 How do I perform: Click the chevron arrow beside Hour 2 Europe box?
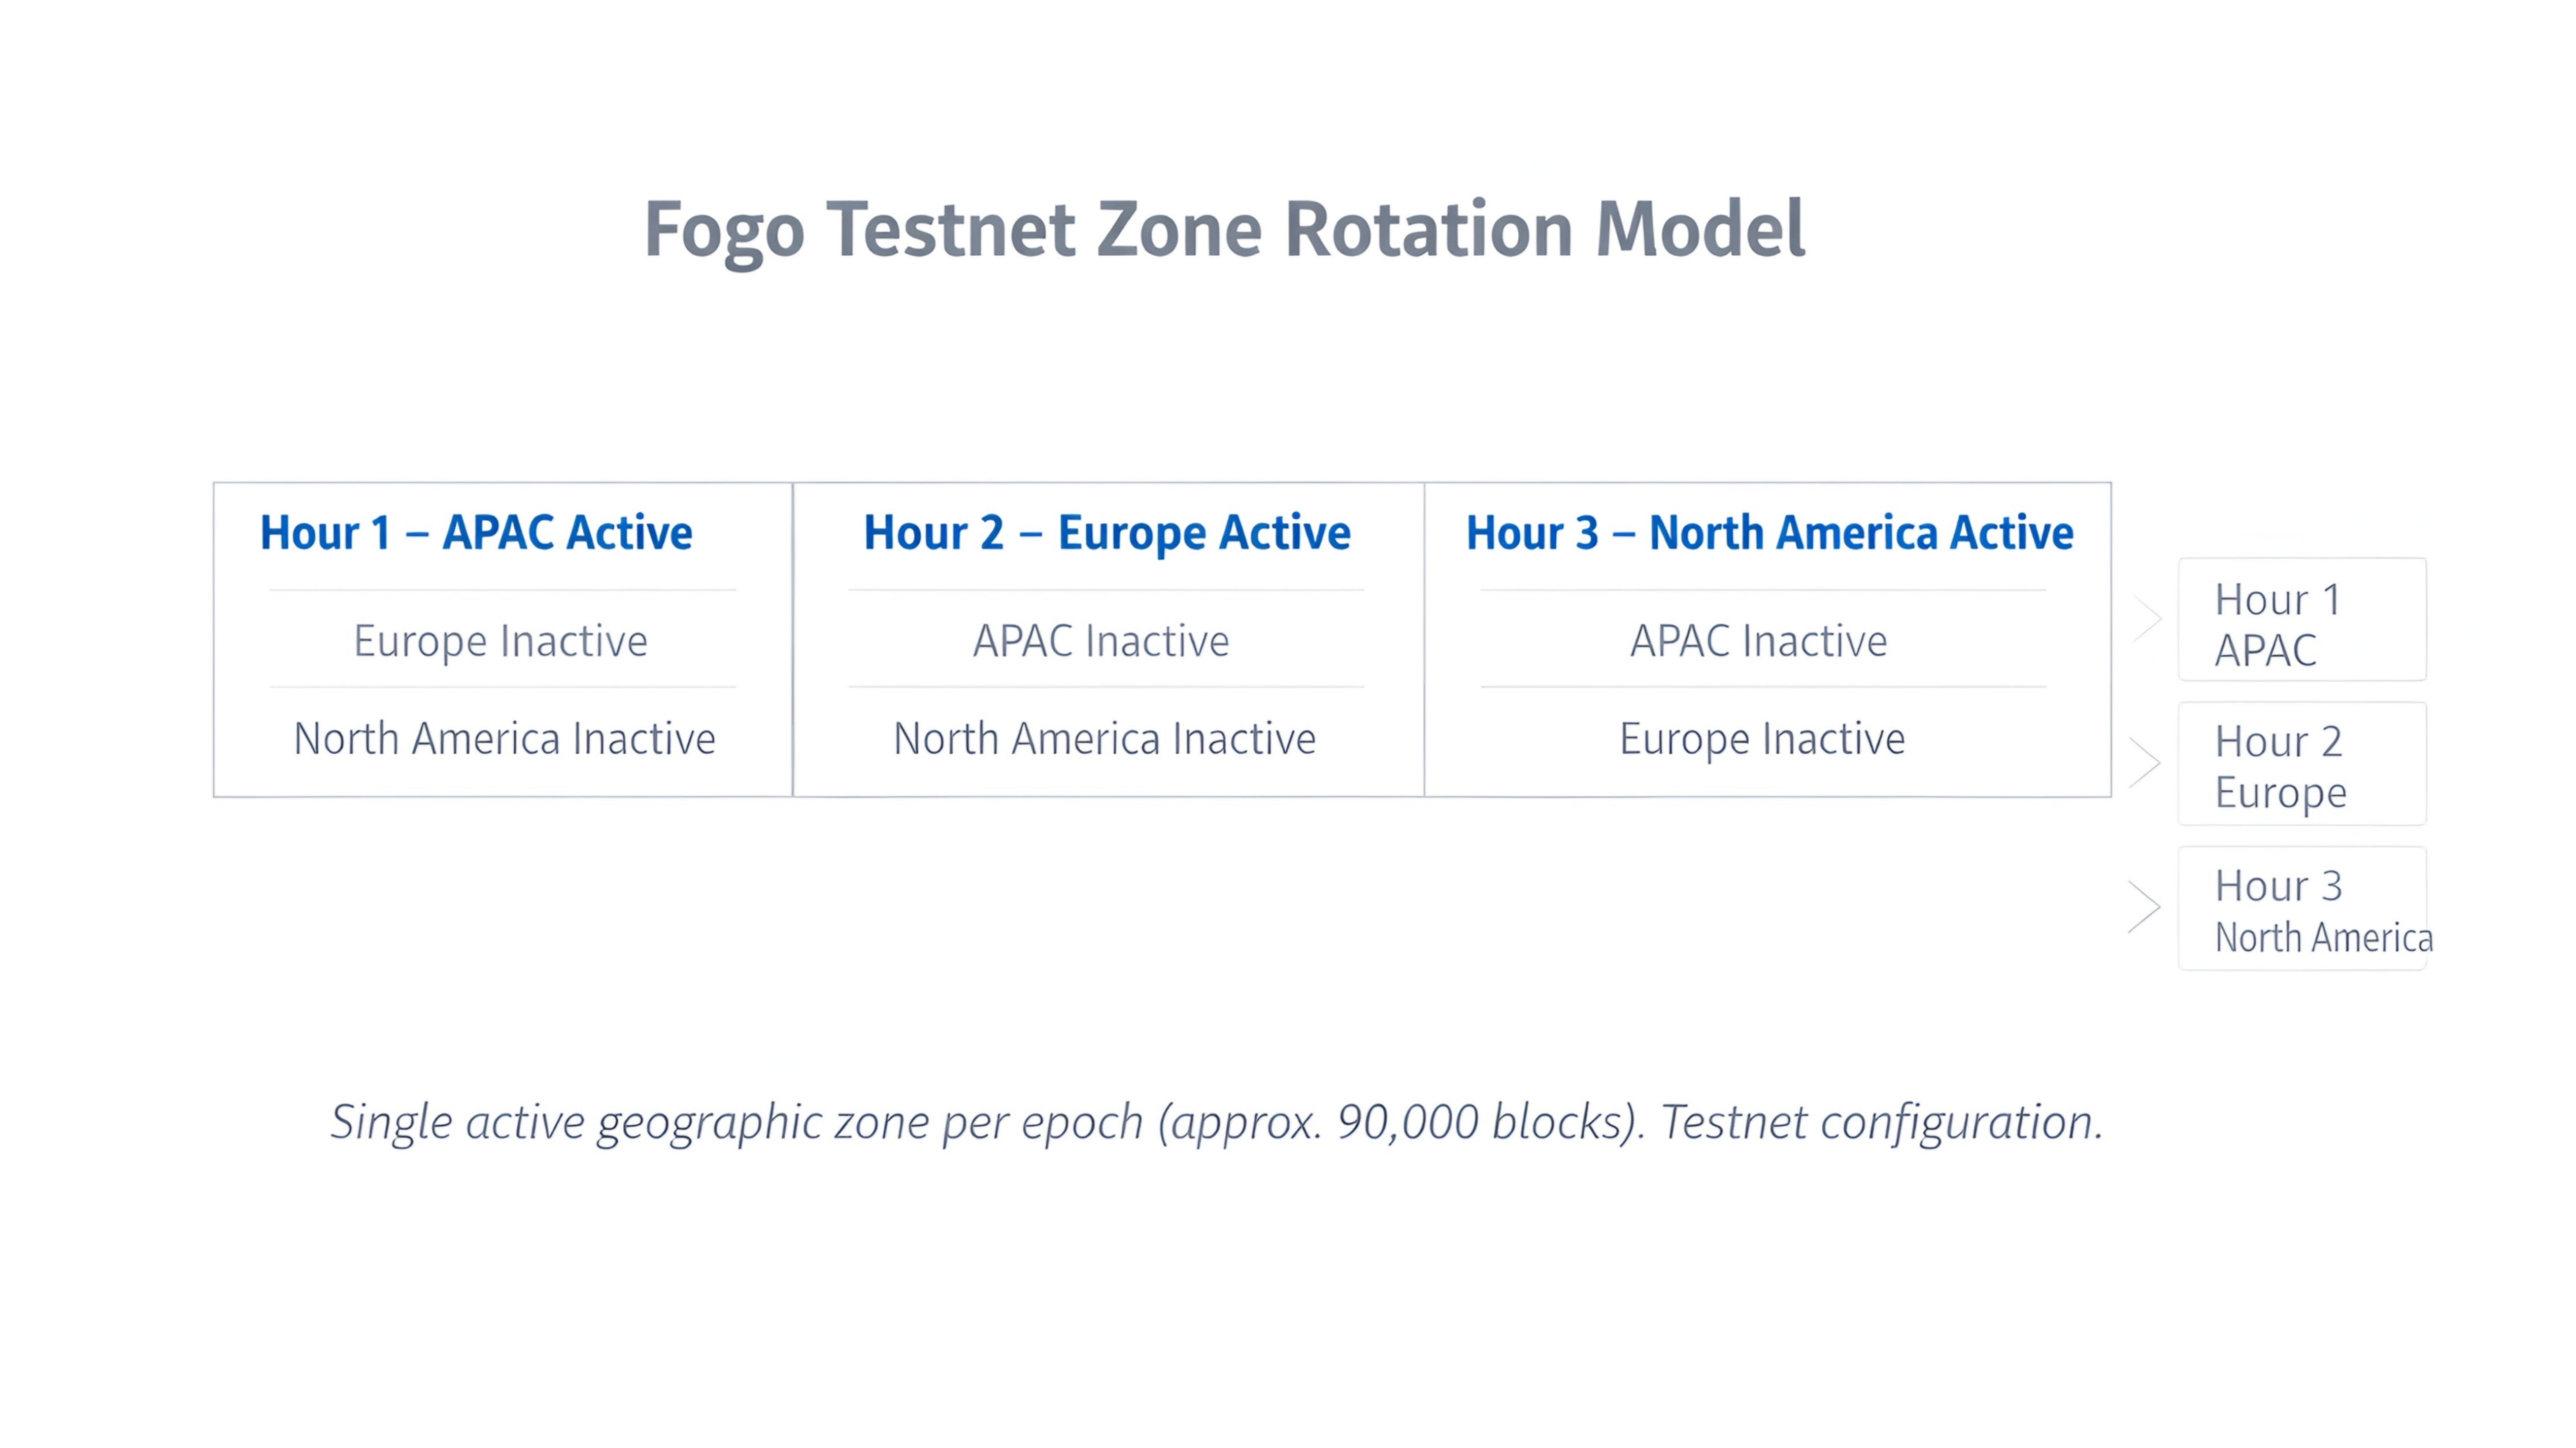[x=2146, y=763]
